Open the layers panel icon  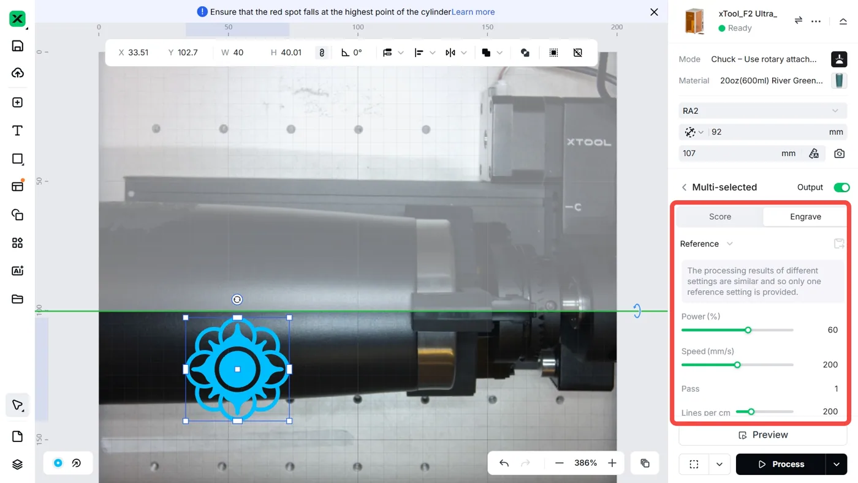tap(17, 465)
